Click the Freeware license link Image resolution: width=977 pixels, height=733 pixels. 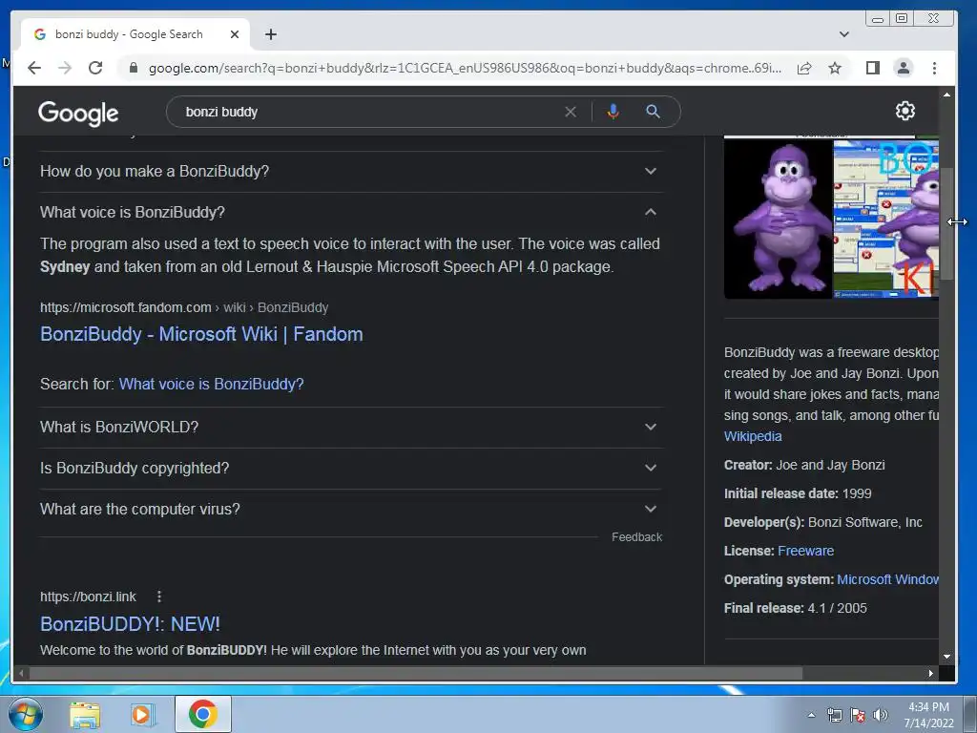(805, 551)
